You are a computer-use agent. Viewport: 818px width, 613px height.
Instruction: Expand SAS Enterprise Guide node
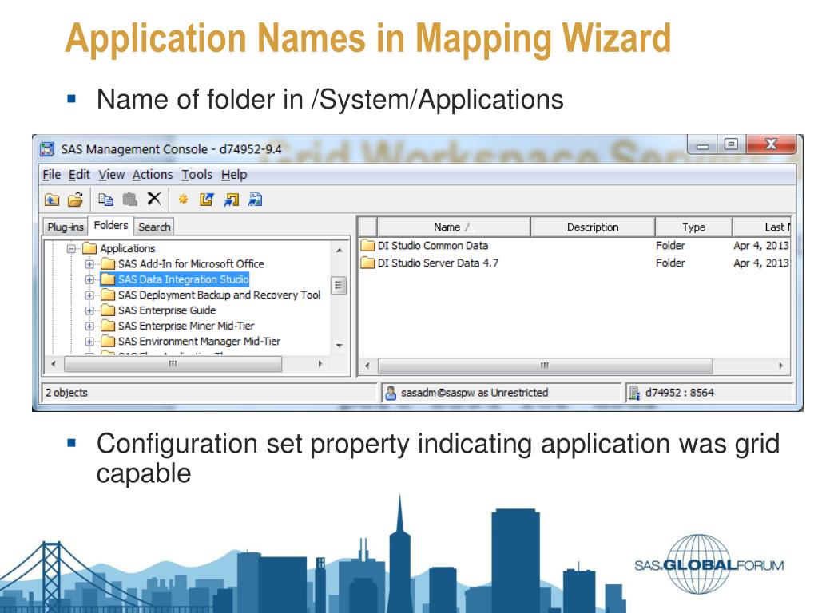pyautogui.click(x=89, y=310)
